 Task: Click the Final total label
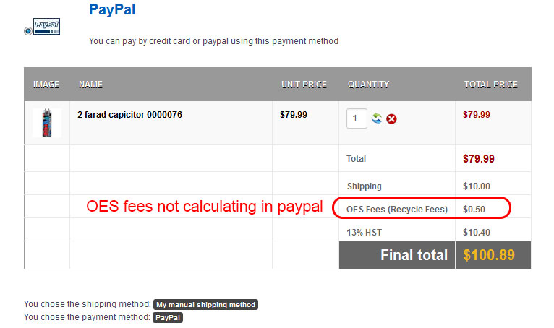(x=414, y=255)
